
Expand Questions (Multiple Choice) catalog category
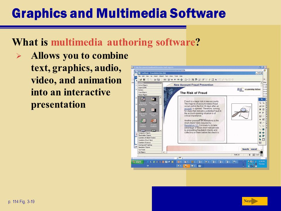(150, 138)
